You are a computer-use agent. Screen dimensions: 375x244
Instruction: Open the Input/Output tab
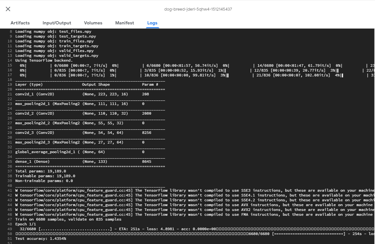pos(57,23)
